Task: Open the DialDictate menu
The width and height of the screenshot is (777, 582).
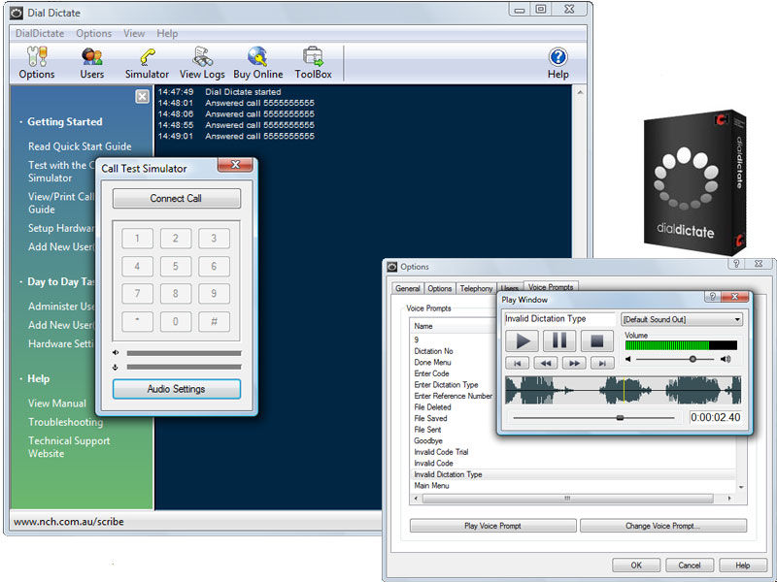Action: tap(40, 33)
